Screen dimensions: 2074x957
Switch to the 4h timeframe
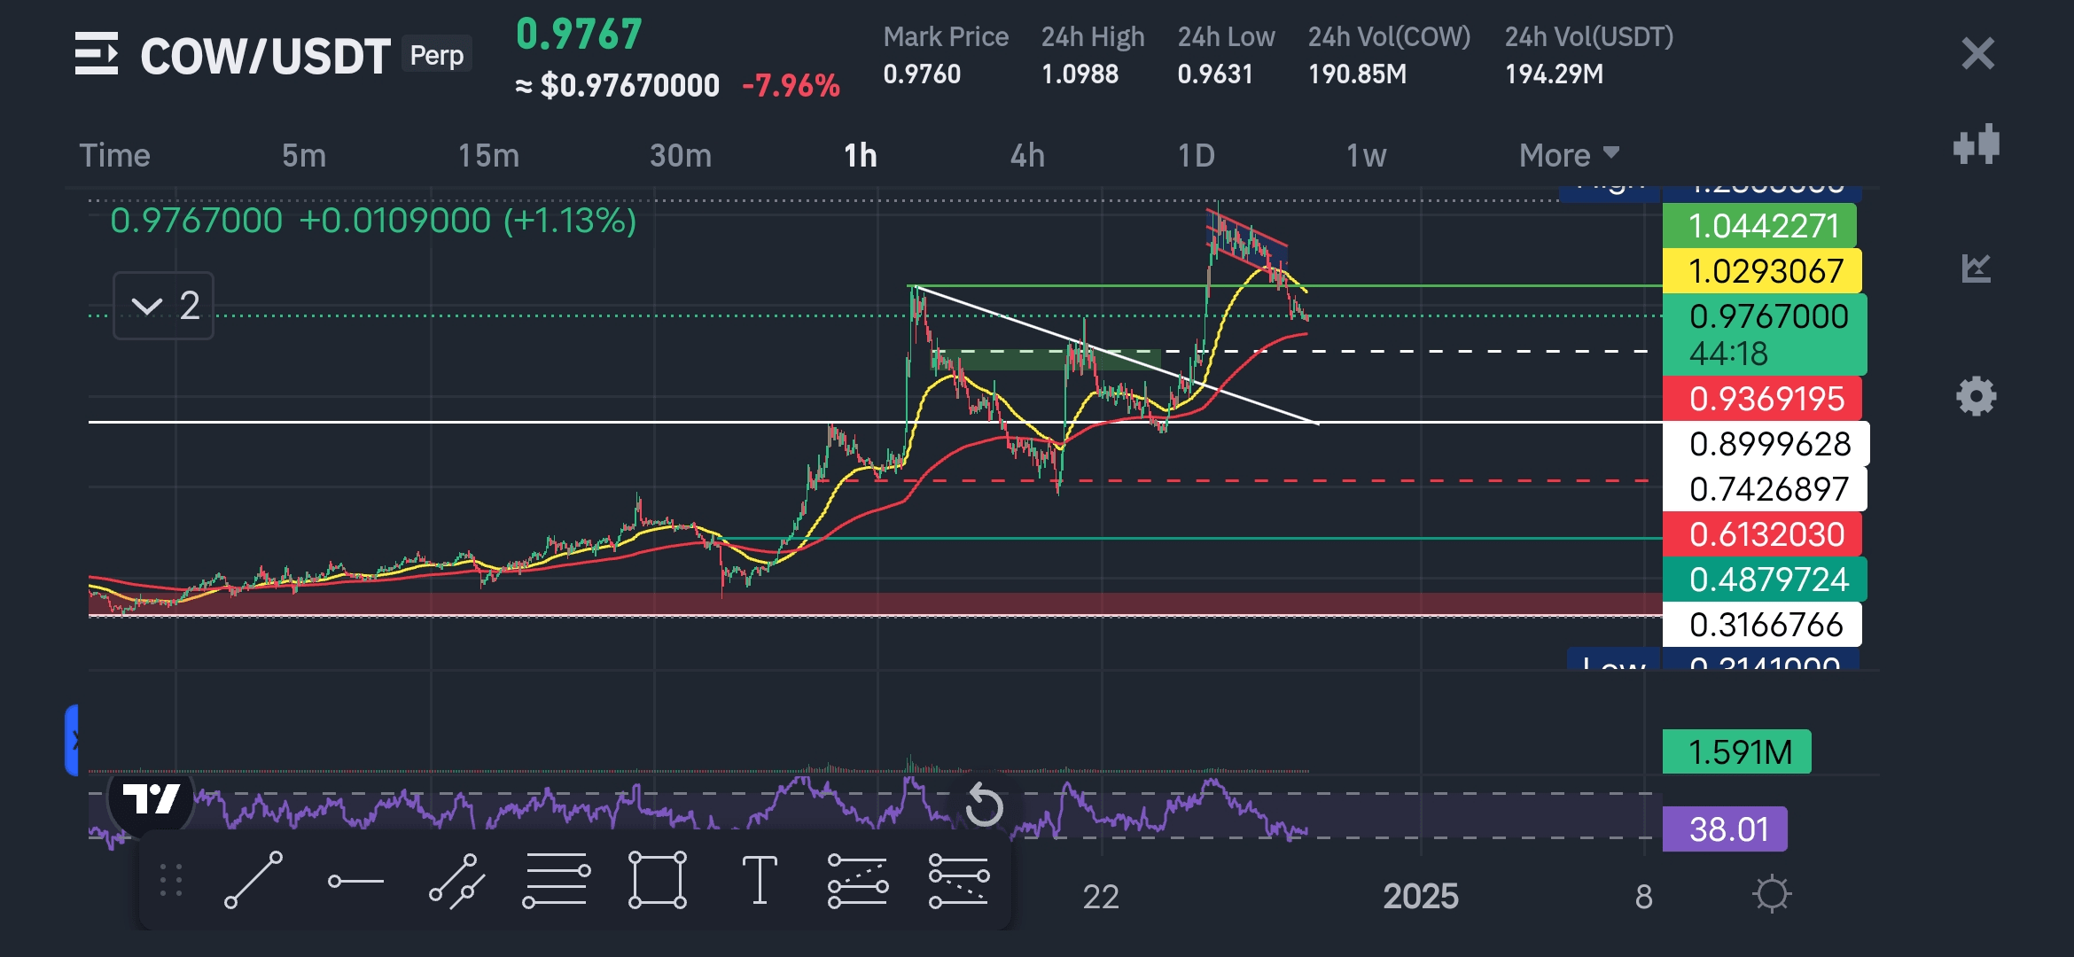click(x=1027, y=156)
